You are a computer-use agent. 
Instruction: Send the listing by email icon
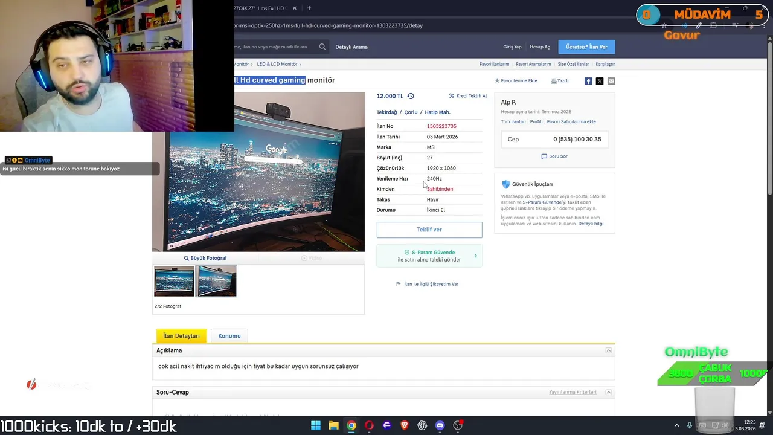[x=611, y=81]
